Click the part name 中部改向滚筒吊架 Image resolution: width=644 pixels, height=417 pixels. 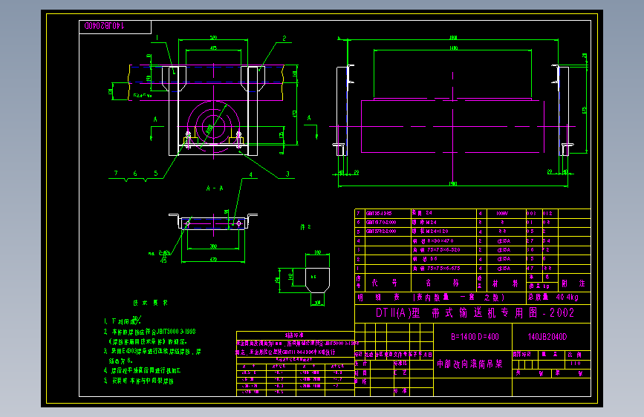pyautogui.click(x=469, y=364)
